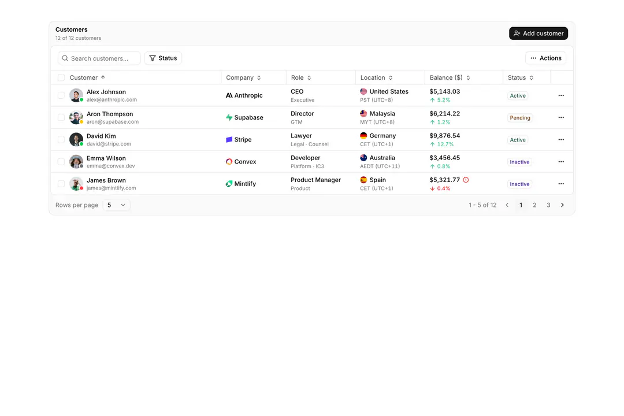Click the Product Manager role text
The height and width of the screenshot is (416, 624).
[x=315, y=180]
